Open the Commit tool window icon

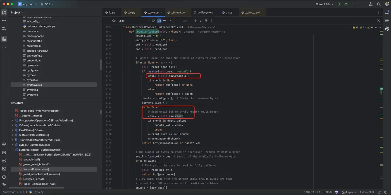(4, 21)
